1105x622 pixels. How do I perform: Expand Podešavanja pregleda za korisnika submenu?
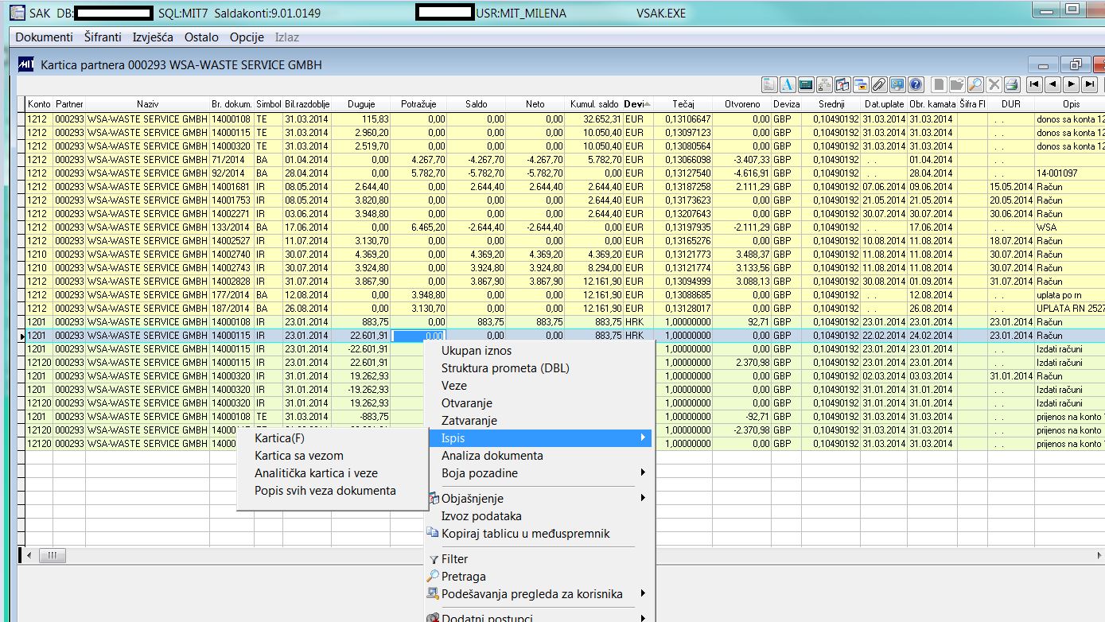(x=642, y=594)
